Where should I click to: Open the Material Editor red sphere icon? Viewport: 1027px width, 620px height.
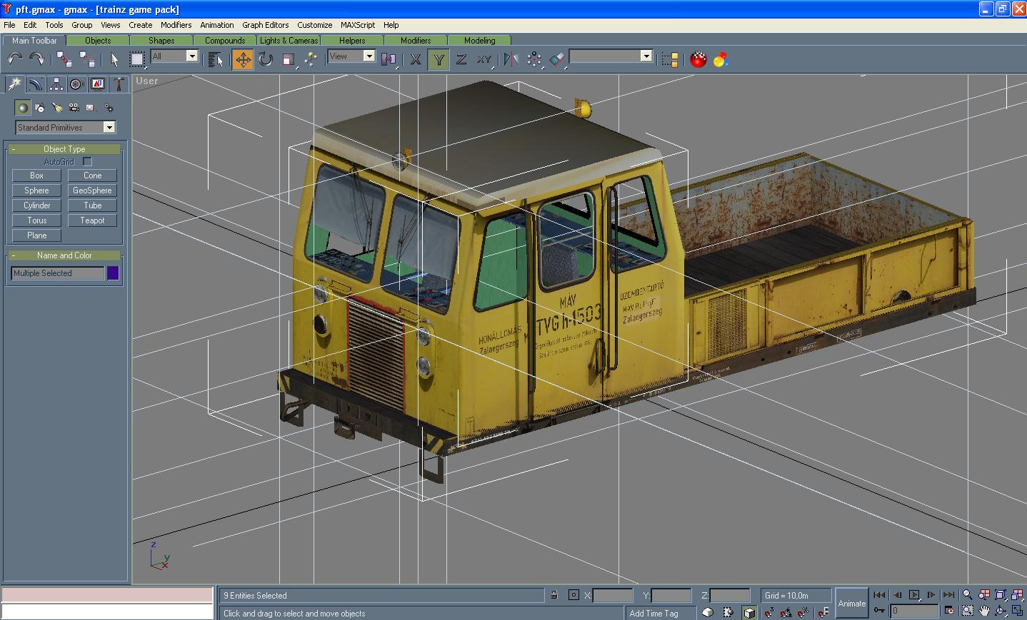tap(698, 59)
